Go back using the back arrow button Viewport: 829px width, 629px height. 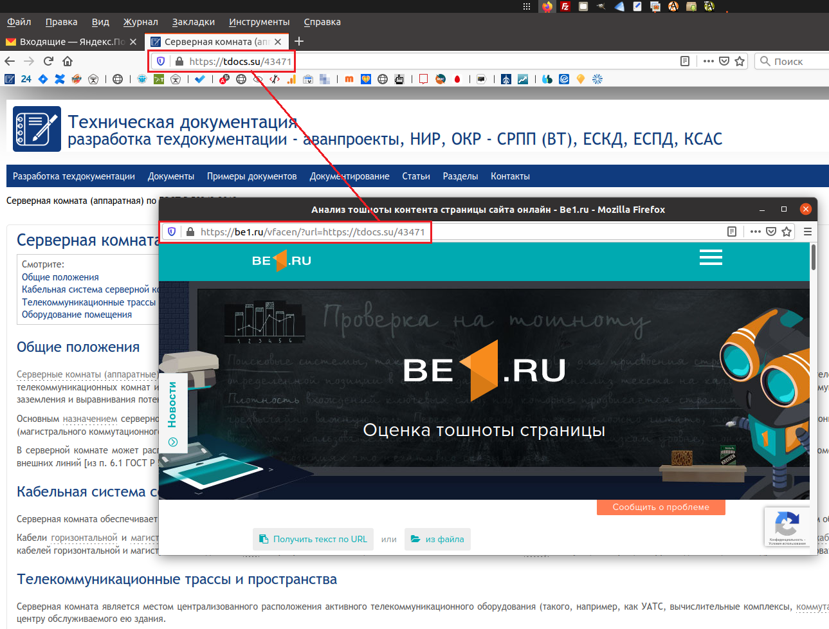click(10, 61)
